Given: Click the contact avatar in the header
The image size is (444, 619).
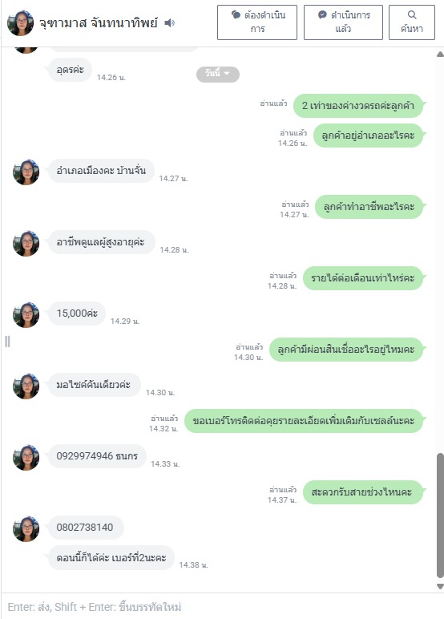Looking at the screenshot, I should (x=20, y=23).
